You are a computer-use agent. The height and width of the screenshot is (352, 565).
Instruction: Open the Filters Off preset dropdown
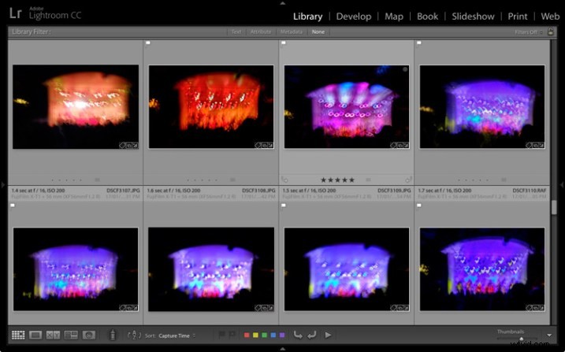529,32
